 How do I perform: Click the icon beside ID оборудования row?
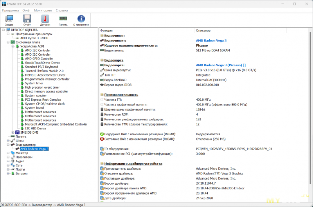click(102, 149)
